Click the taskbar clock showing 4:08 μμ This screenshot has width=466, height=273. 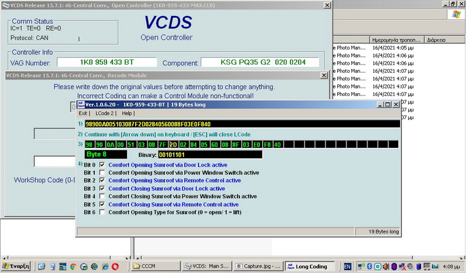pyautogui.click(x=451, y=267)
